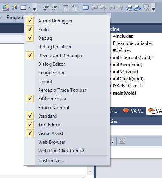The image size is (162, 178).
Task: Click the increase indent toolbar icon
Action: click(x=55, y=7)
